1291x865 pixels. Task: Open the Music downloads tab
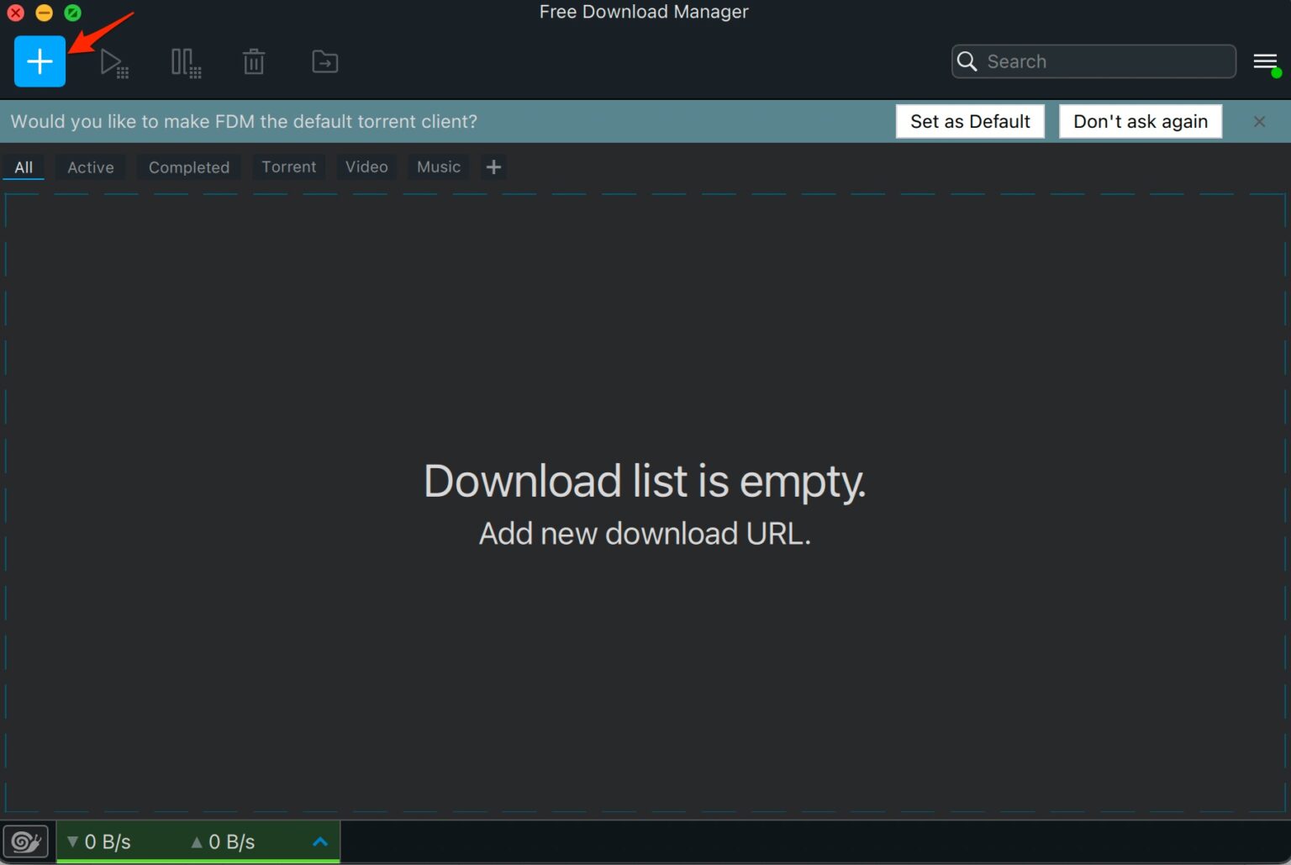[x=438, y=166]
